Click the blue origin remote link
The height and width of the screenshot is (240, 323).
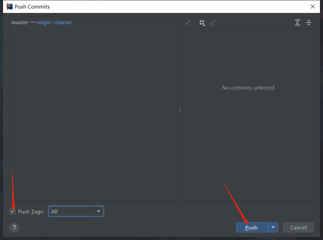(43, 22)
